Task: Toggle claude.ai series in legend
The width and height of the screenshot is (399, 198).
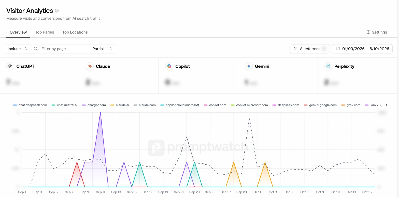Action: [x=120, y=105]
